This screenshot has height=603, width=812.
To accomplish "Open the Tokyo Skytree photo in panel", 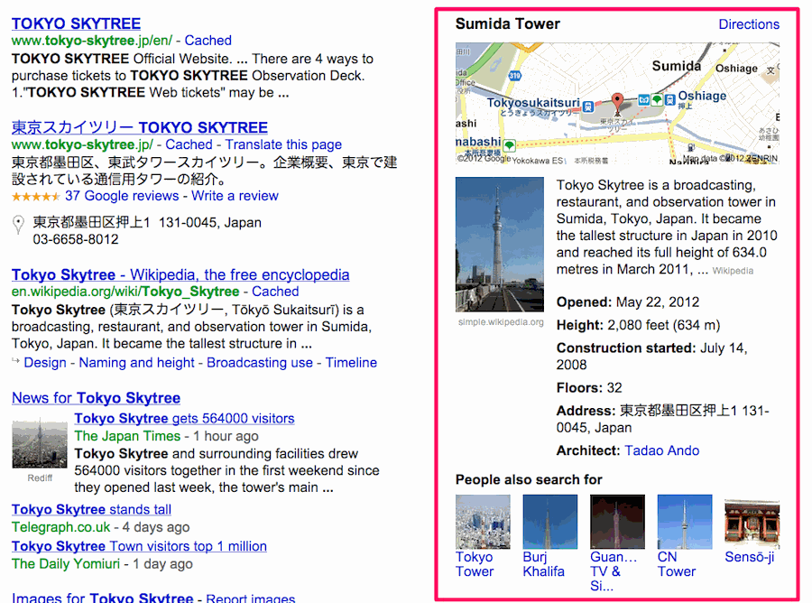I will tap(500, 244).
